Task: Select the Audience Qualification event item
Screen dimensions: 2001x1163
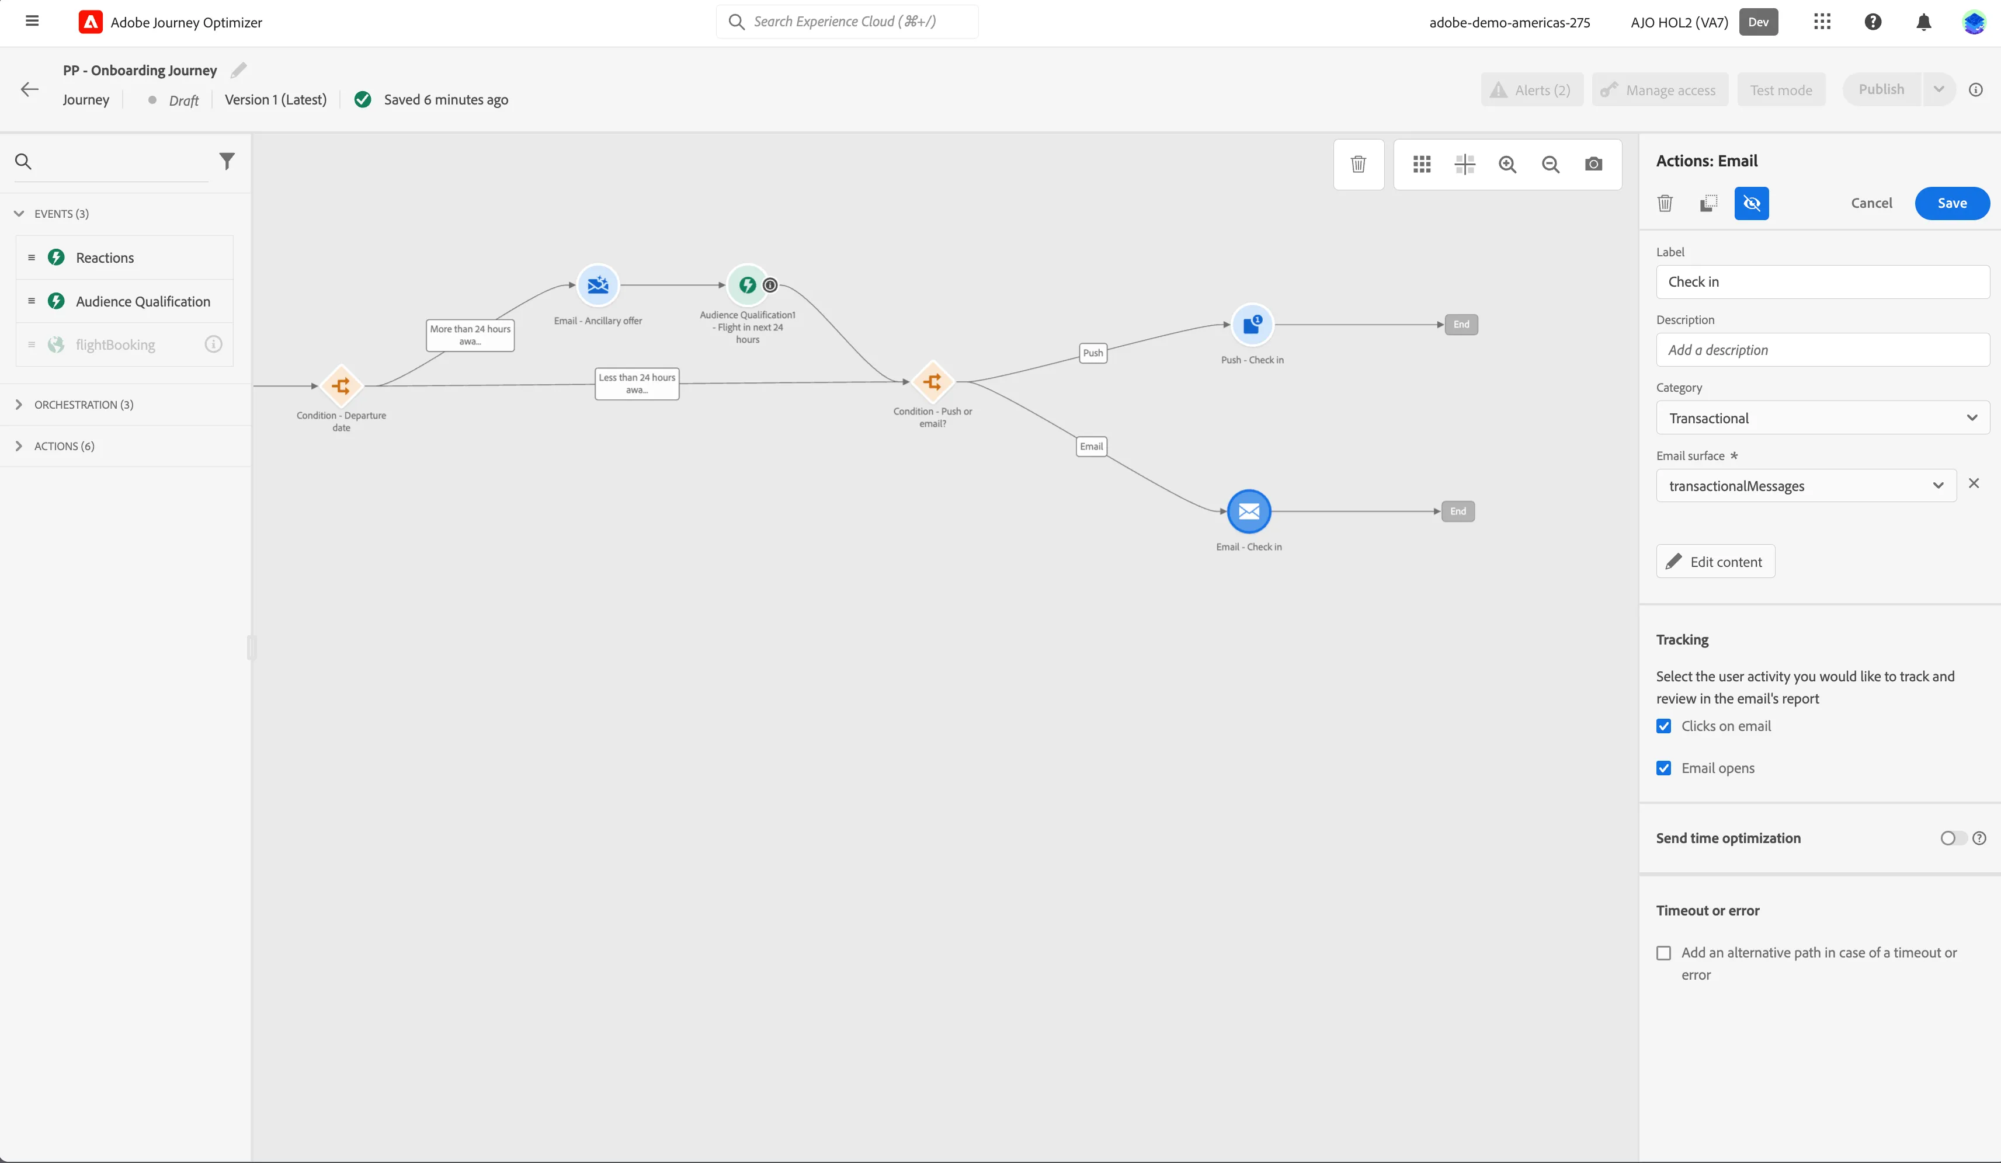Action: click(124, 301)
